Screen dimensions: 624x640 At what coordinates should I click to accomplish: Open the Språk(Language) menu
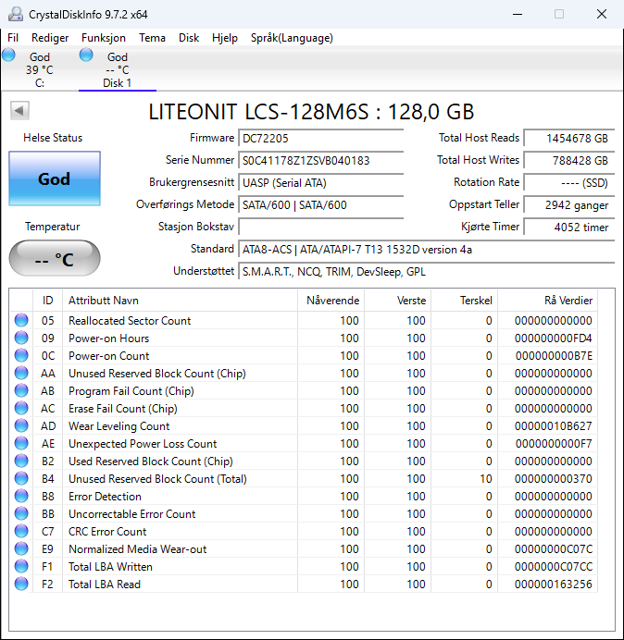tap(292, 38)
